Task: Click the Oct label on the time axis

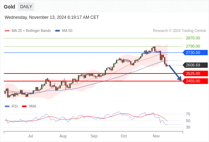Action: point(124,136)
